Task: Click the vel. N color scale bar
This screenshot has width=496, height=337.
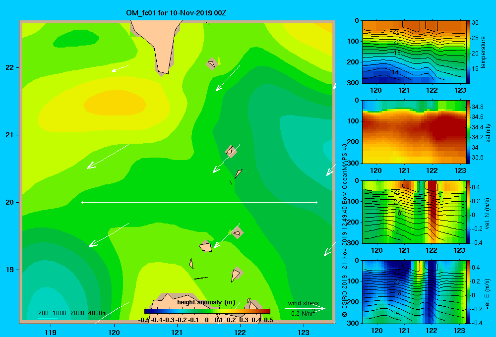Action: [468, 212]
